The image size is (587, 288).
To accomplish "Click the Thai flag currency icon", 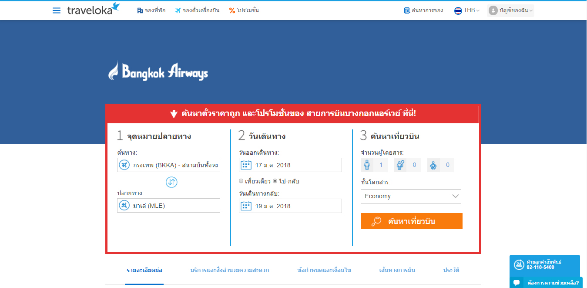I will coord(458,10).
